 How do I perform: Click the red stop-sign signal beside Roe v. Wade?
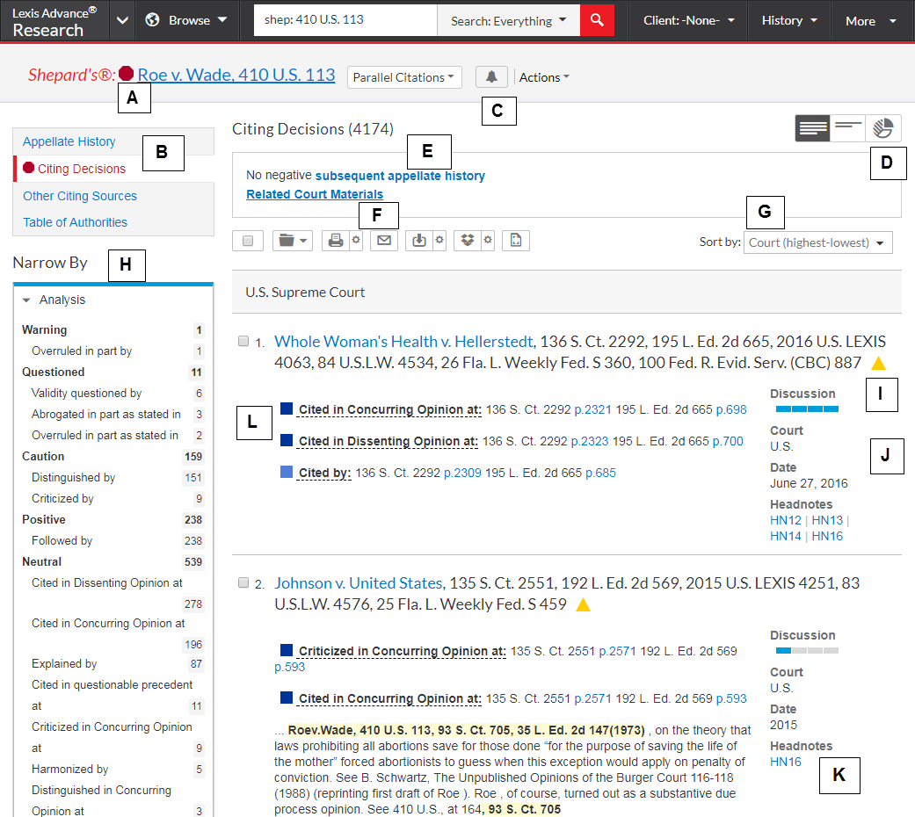(126, 74)
